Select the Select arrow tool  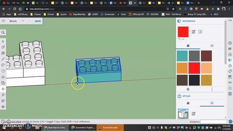pos(3,41)
